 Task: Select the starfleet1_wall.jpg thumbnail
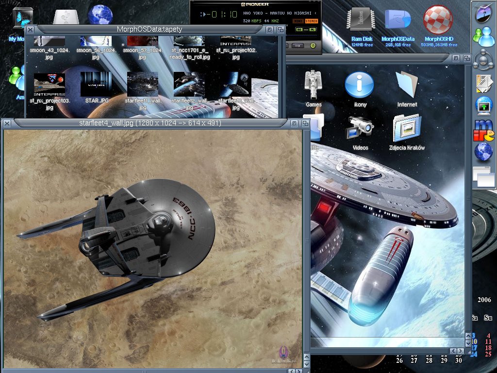coord(142,84)
